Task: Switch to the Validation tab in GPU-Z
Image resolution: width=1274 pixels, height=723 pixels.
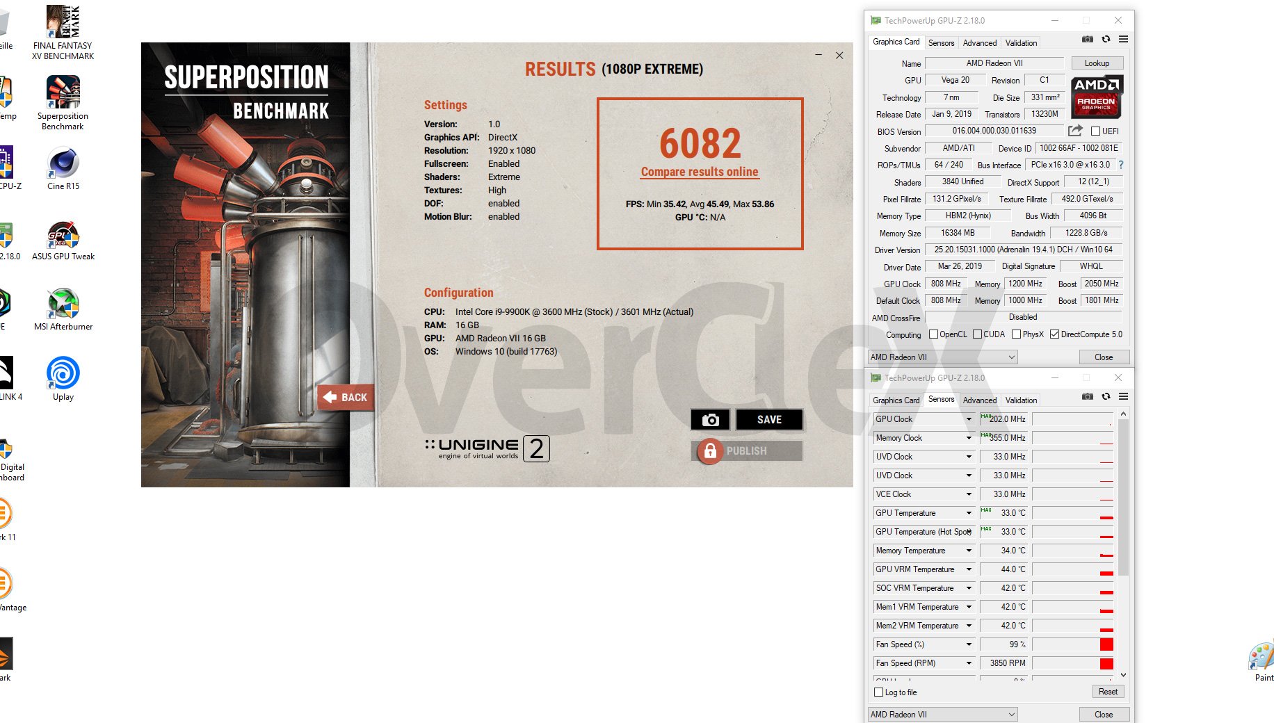Action: click(1021, 43)
